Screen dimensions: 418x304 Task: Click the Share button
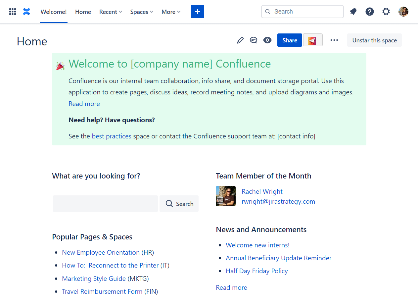[290, 40]
